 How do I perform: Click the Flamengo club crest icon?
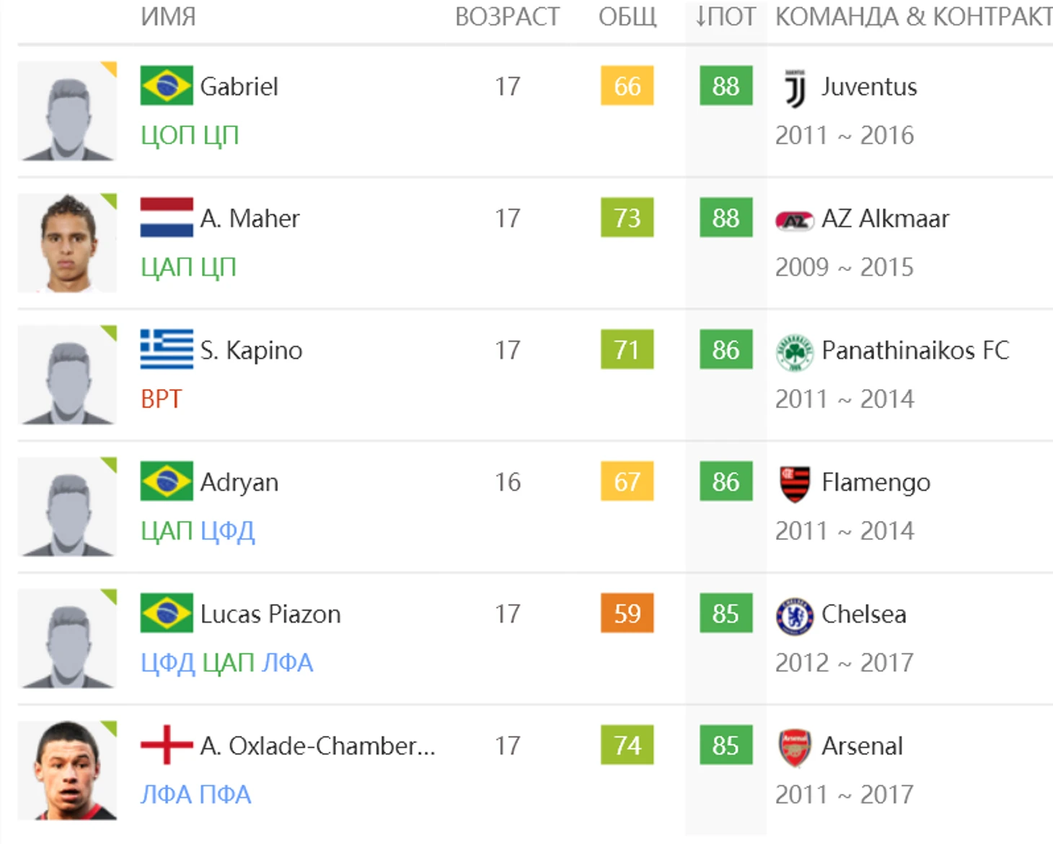(x=795, y=484)
